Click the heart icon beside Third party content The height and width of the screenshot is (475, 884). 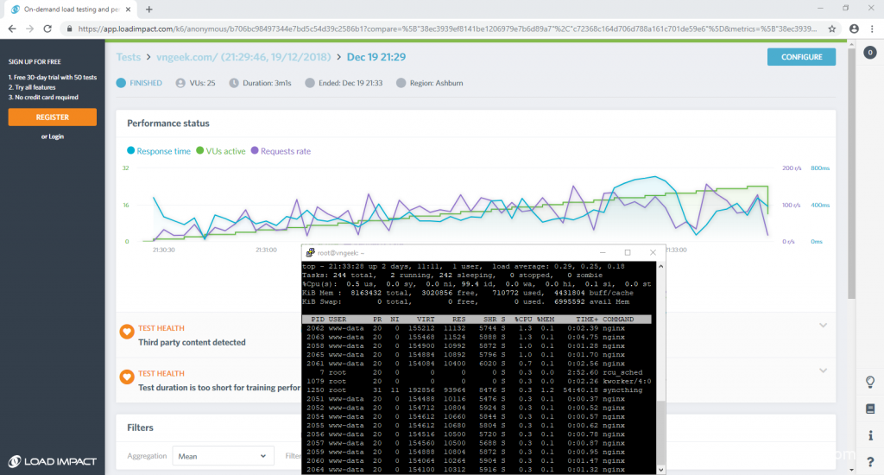tap(127, 331)
